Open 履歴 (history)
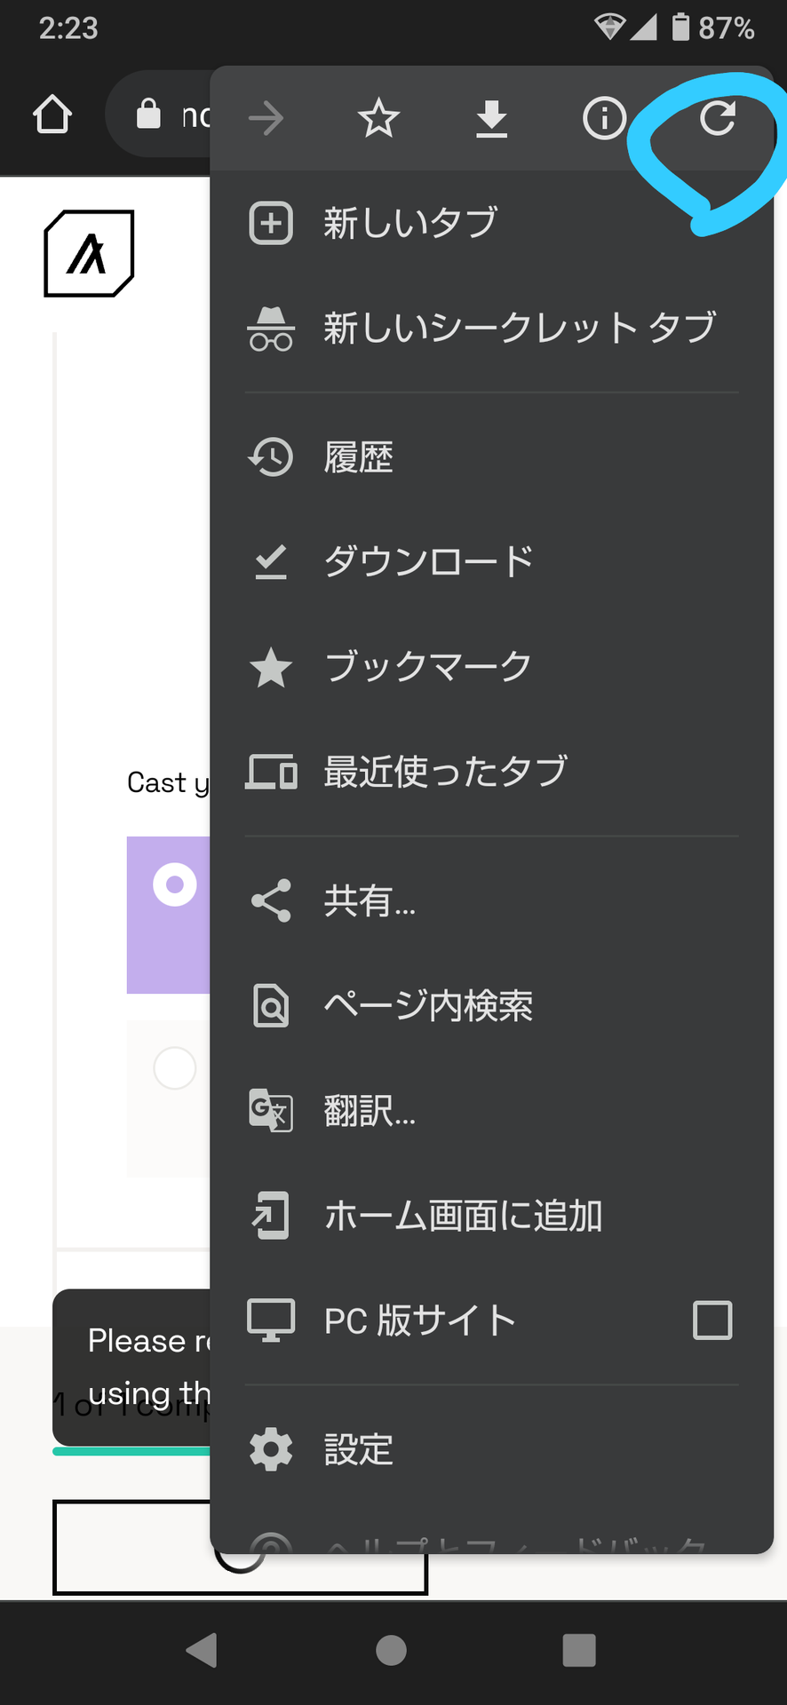 491,457
